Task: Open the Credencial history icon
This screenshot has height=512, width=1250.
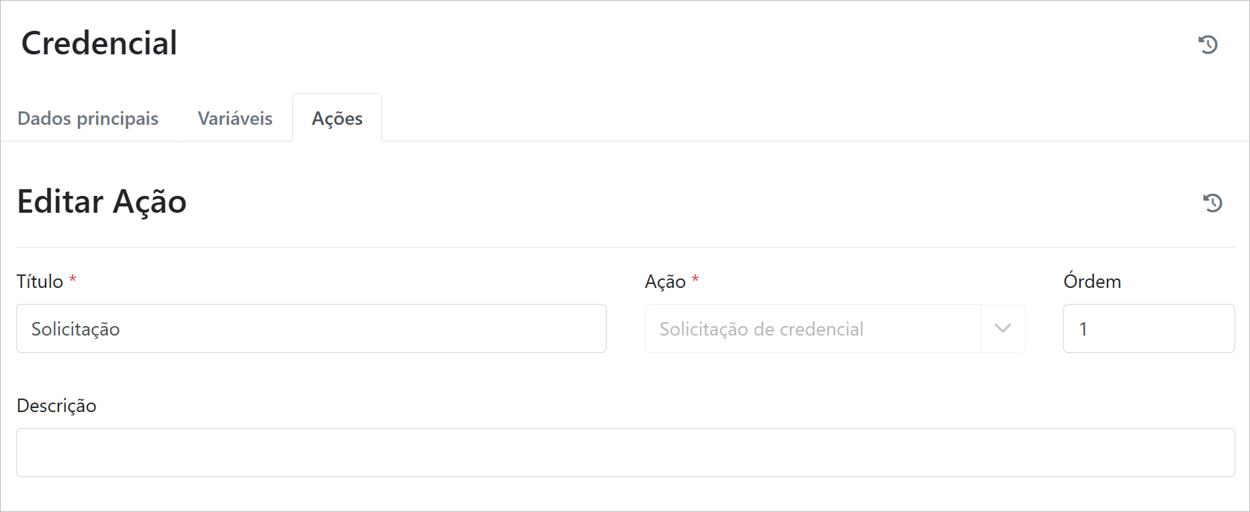Action: coord(1208,44)
